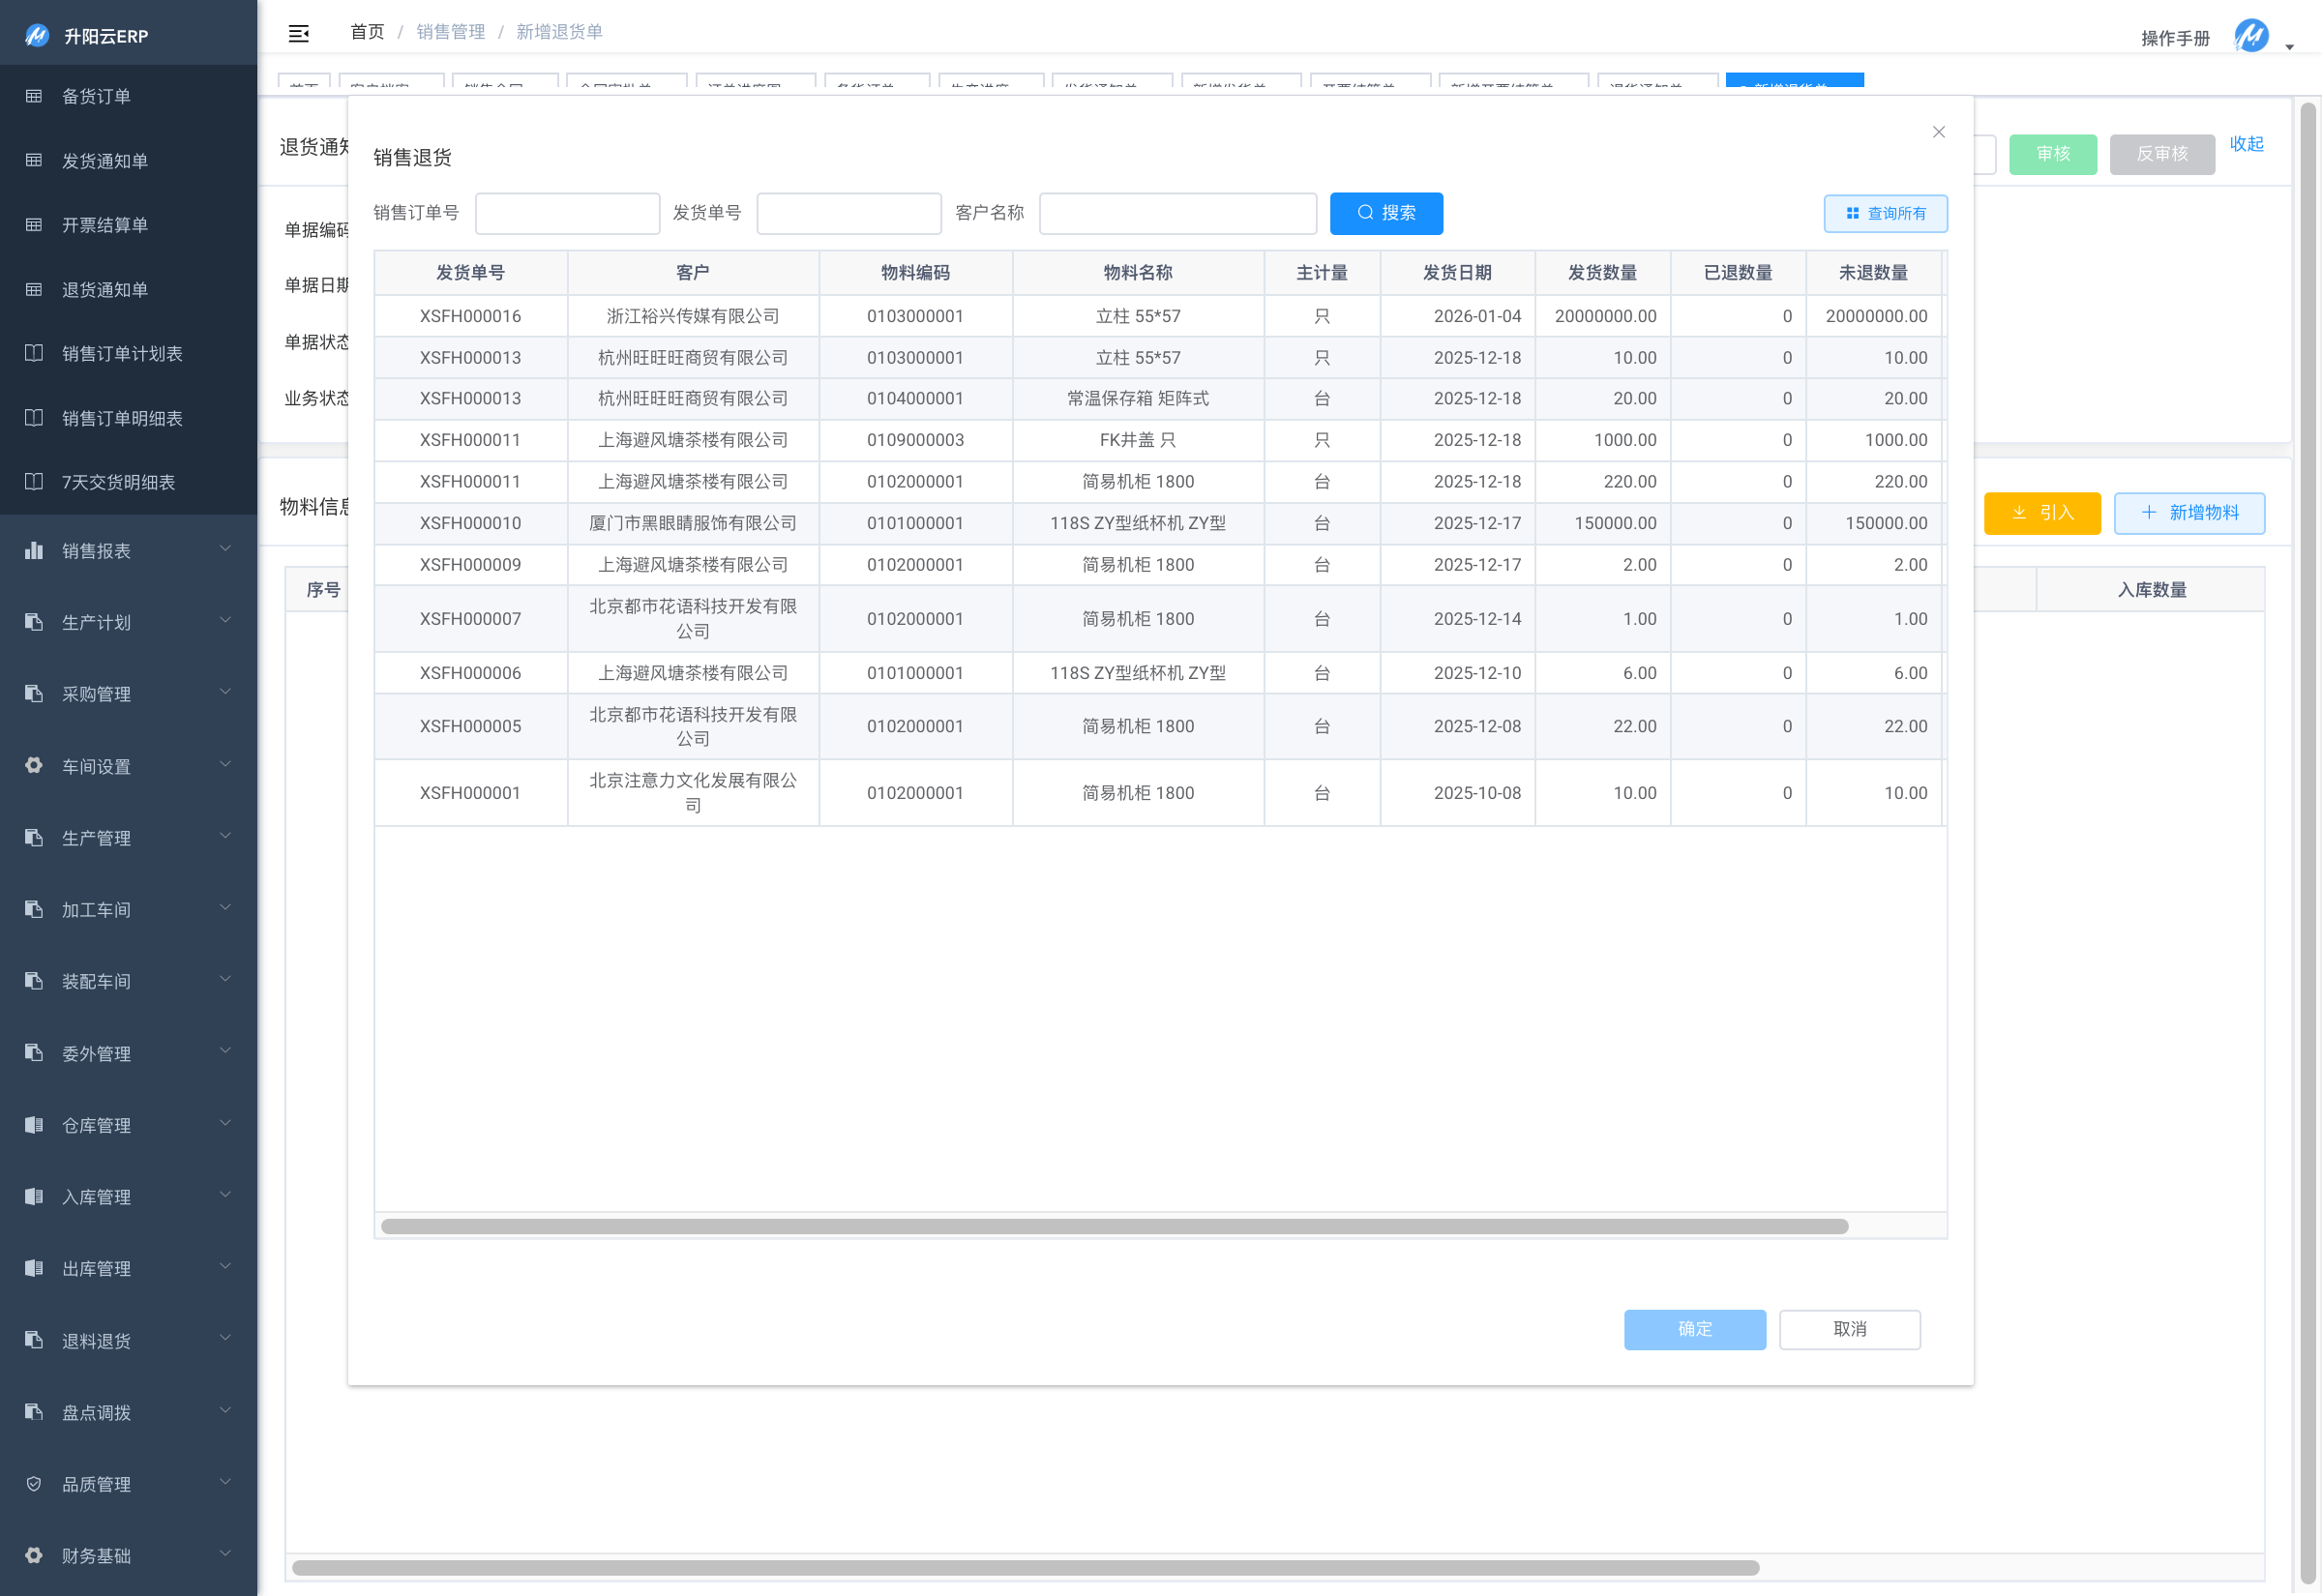This screenshot has height=1596, width=2322.
Task: Expand the 仓库管理 menu chevron
Action: click(x=225, y=1124)
